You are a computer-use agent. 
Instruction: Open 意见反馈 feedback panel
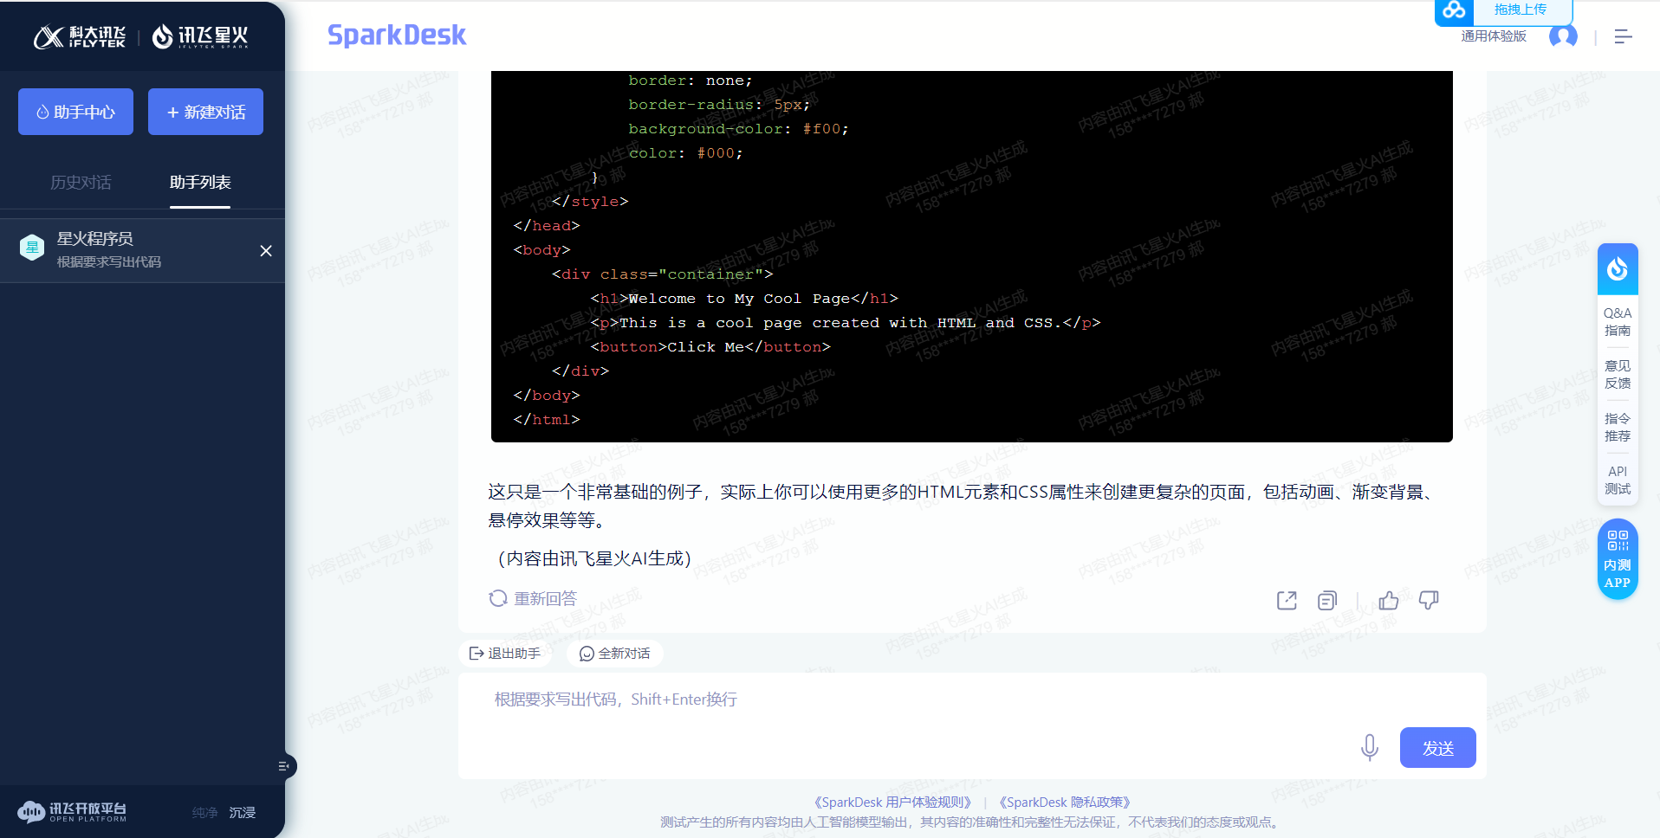[x=1618, y=375]
